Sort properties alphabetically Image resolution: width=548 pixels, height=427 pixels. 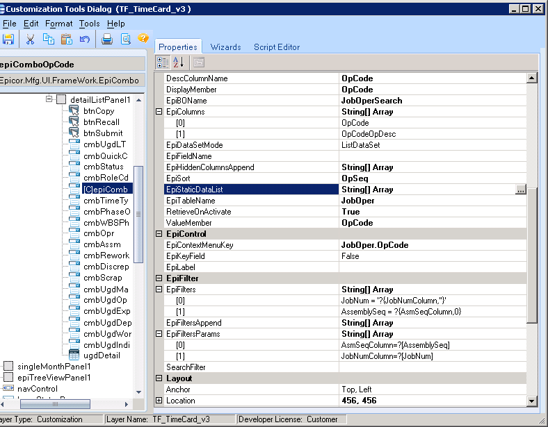click(x=177, y=62)
